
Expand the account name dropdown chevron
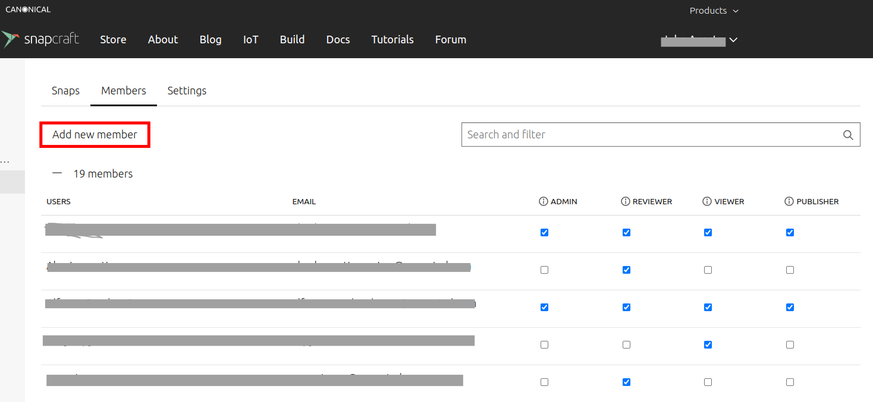tap(733, 40)
